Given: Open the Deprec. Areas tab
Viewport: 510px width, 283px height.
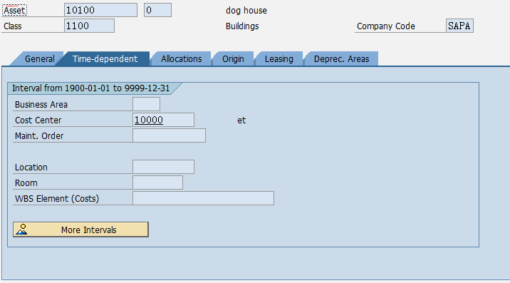Looking at the screenshot, I should (x=341, y=59).
